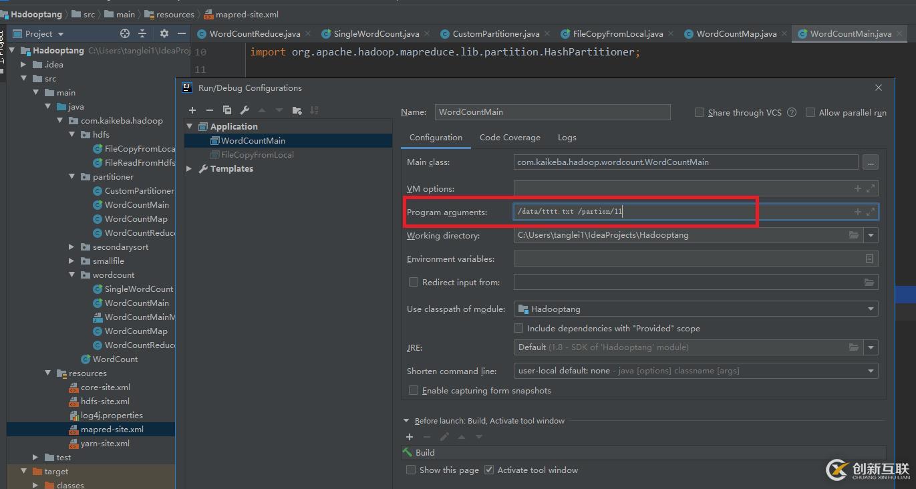The width and height of the screenshot is (916, 489).
Task: Switch to the Logs tab
Action: pos(567,137)
